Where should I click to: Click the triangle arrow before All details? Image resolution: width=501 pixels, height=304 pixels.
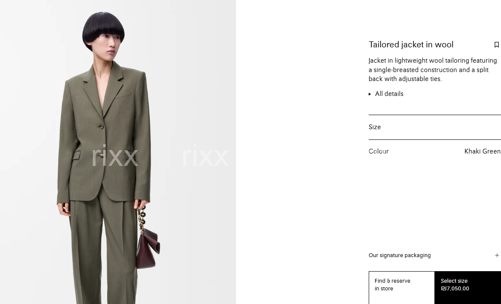[370, 94]
